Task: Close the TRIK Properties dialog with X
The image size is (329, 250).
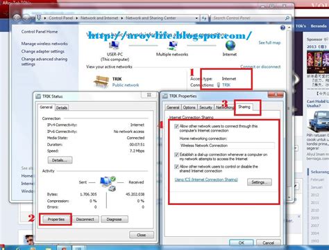Action: [276, 95]
